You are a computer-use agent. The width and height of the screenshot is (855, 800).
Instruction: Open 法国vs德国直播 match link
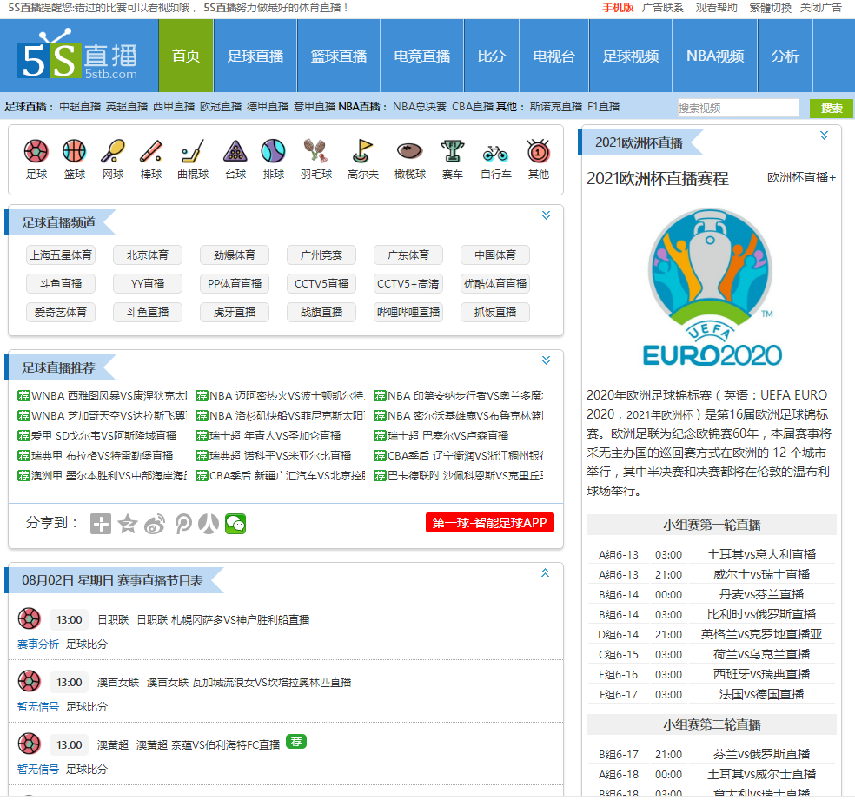(x=761, y=694)
